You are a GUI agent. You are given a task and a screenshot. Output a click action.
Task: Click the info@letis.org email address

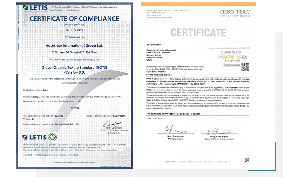pos(73,10)
